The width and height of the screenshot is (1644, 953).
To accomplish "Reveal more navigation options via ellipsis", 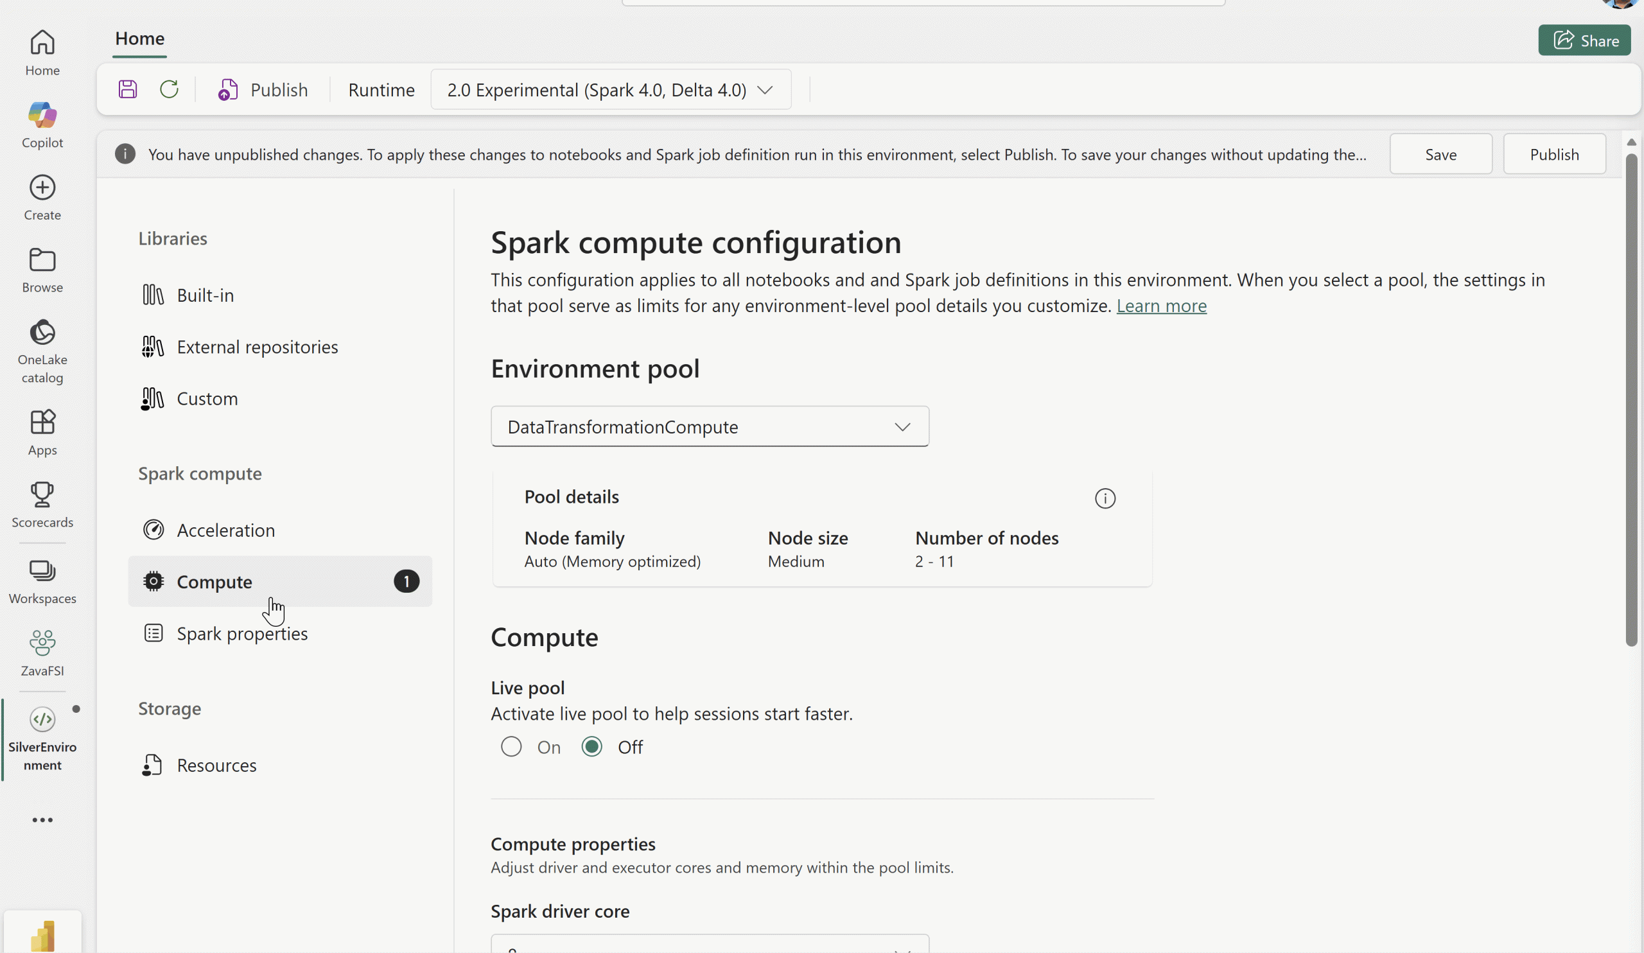I will 42,820.
